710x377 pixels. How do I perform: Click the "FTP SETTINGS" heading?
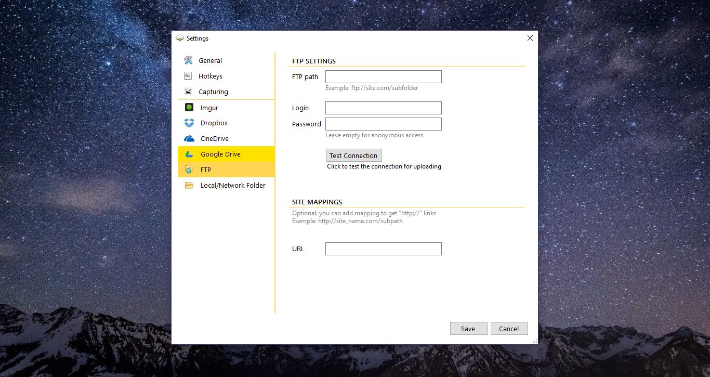[x=314, y=61]
